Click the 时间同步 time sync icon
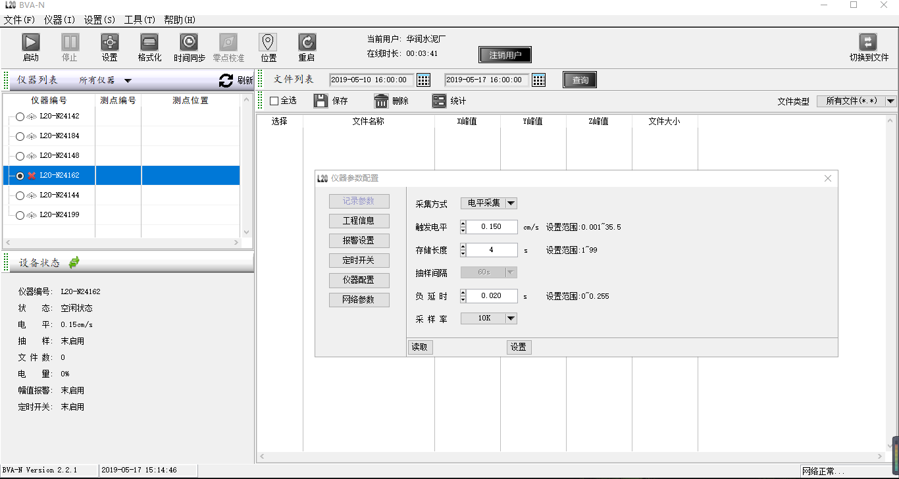 point(189,43)
